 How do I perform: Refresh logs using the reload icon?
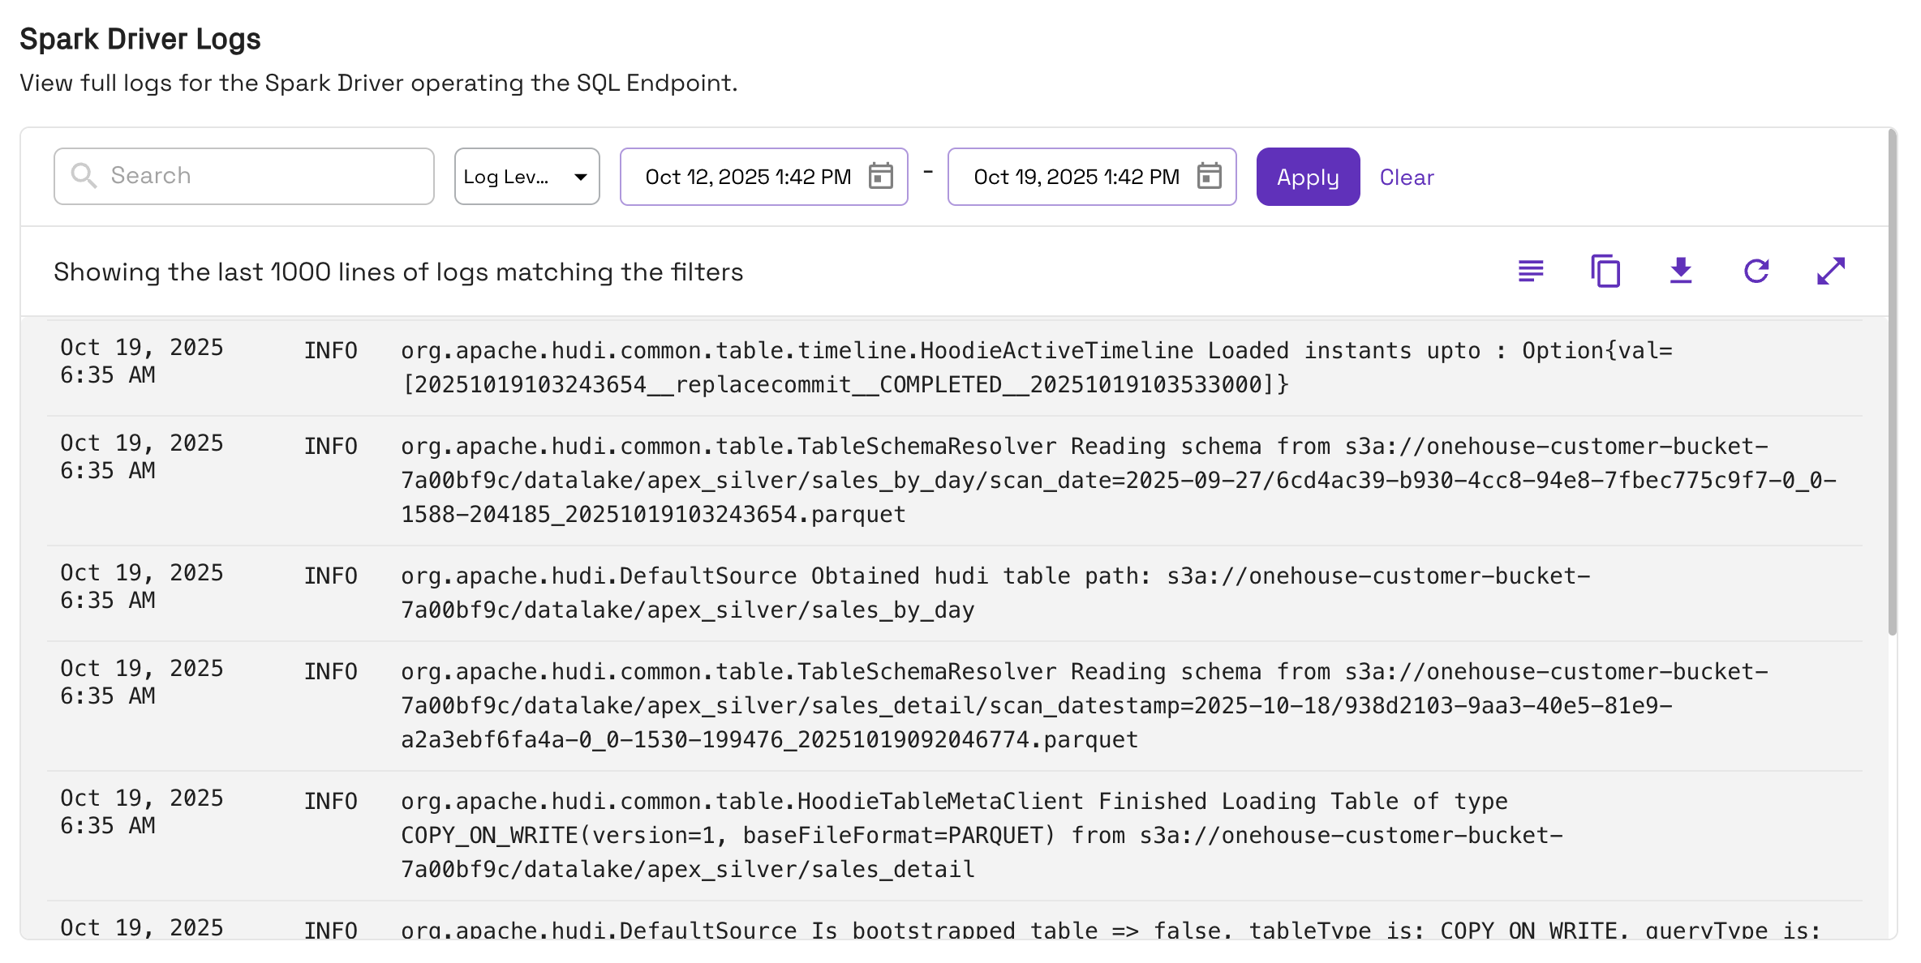(1756, 271)
